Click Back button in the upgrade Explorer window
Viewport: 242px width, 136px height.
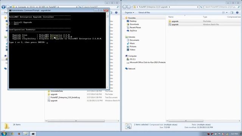coord(124,7)
